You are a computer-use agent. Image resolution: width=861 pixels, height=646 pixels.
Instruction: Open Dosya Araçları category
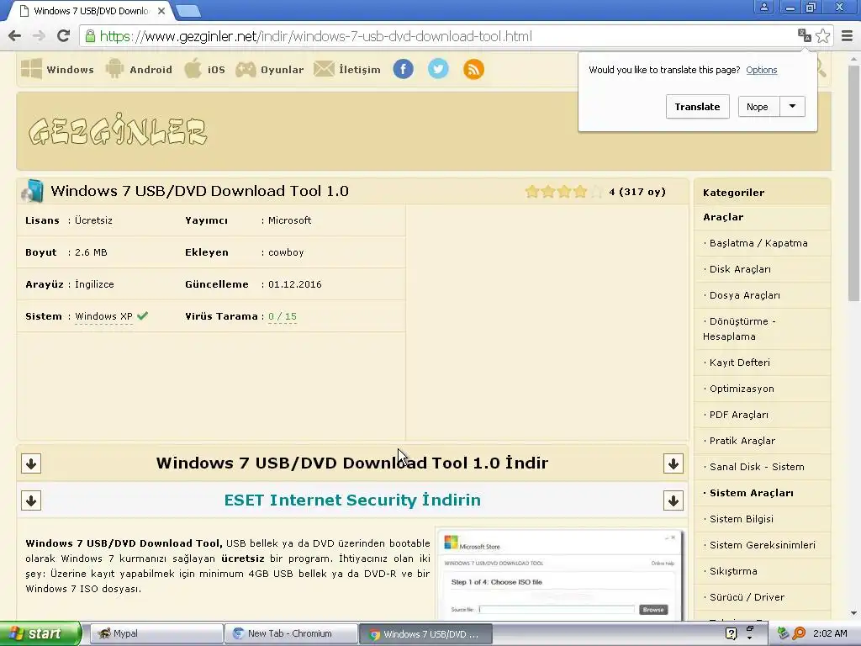click(x=745, y=295)
